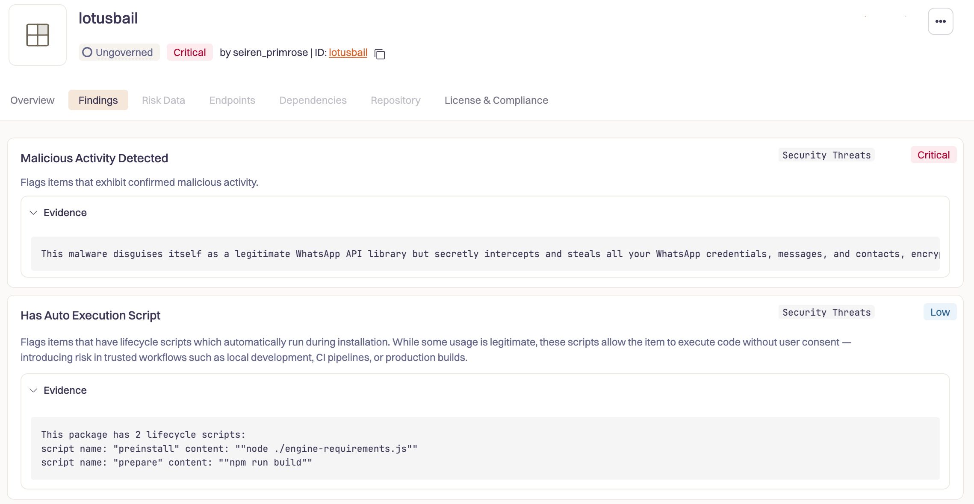Collapse Malicious Activity Evidence chevron

(33, 213)
